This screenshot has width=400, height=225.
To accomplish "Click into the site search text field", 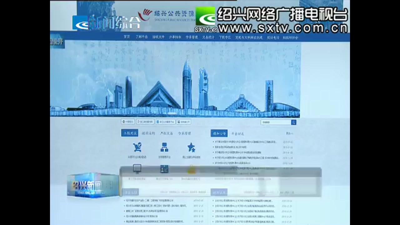I will coord(276,122).
